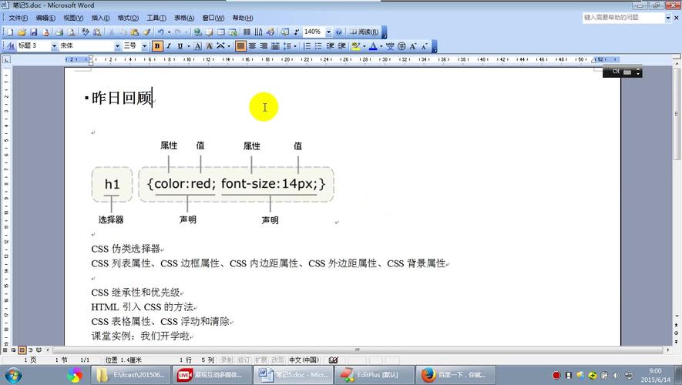Open the Windows Start button
The width and height of the screenshot is (682, 385).
(12, 375)
